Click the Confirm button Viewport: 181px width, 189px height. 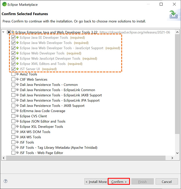[119, 181]
